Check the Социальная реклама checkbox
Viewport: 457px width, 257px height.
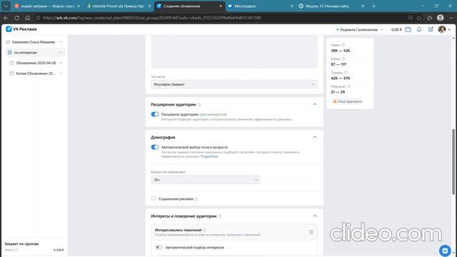click(x=154, y=198)
